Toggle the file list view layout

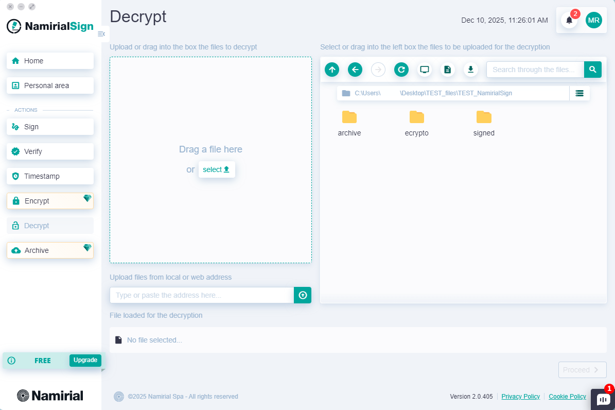point(579,93)
